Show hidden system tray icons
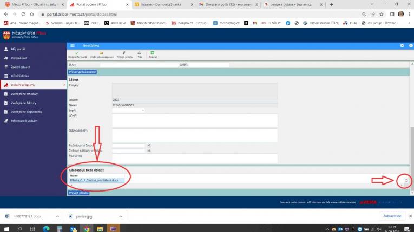 (x=327, y=229)
